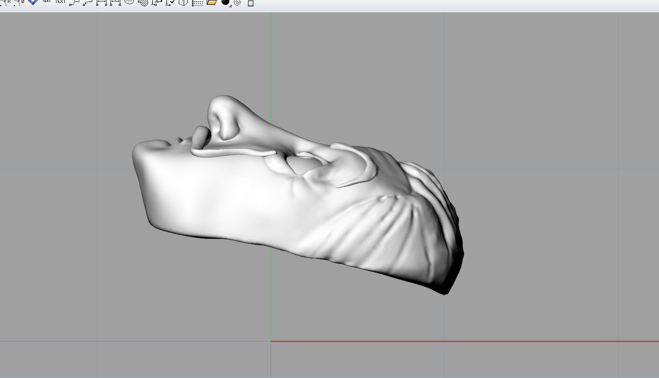This screenshot has height=378, width=659.
Task: Click the small square toolbar icon
Action: coord(250,3)
